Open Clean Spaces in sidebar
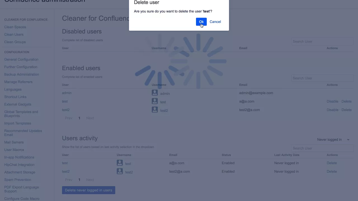Screen dimensions: 358x201 15,27
